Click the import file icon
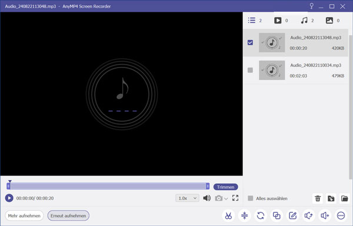 pos(331,198)
